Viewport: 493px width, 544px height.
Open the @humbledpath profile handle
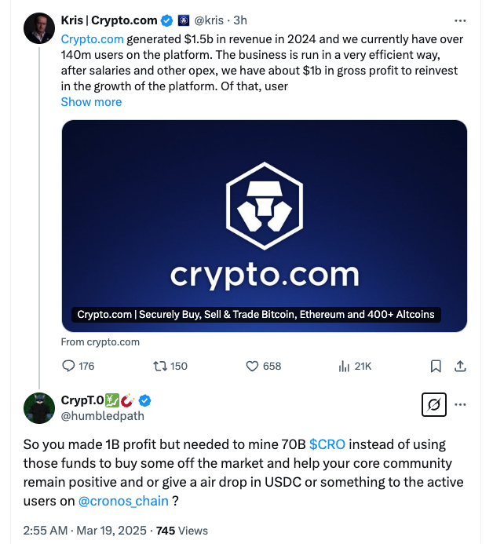point(103,415)
